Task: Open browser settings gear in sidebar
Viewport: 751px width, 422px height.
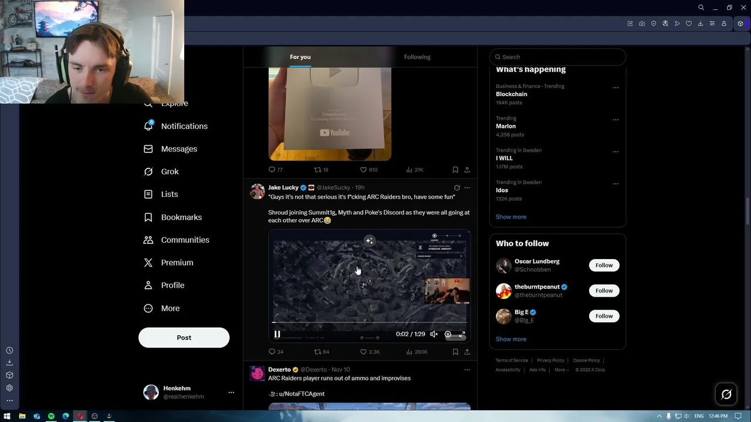Action: pos(9,388)
